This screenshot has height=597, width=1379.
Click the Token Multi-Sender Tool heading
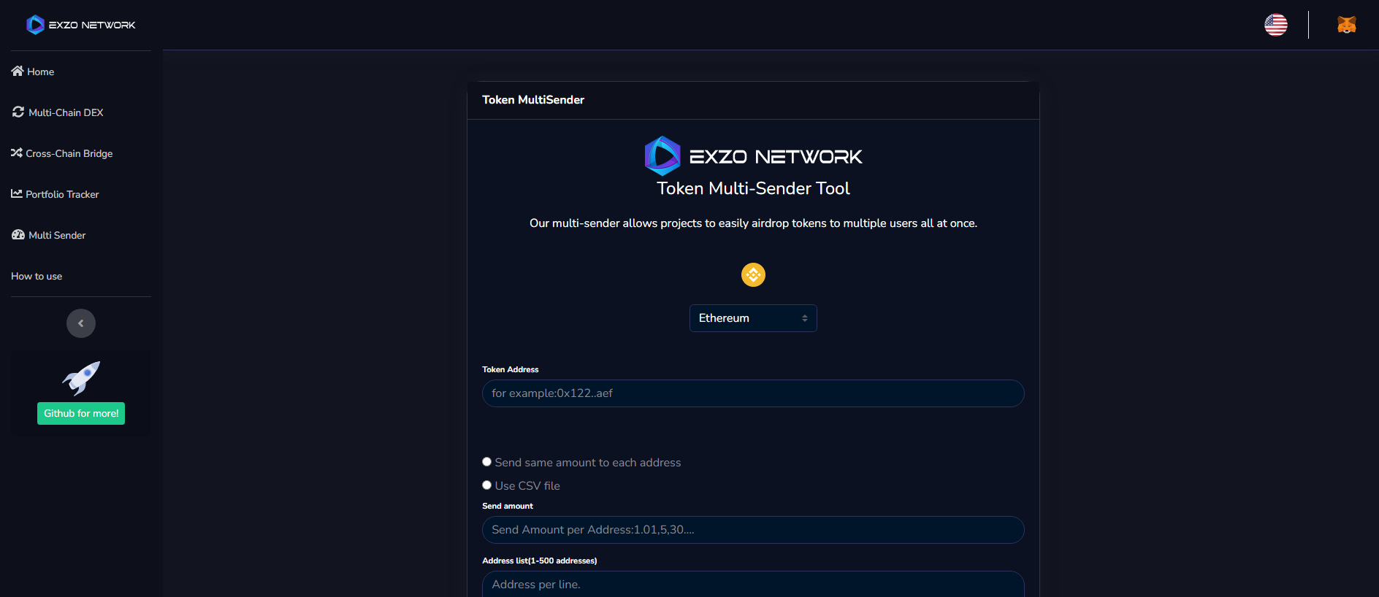753,188
